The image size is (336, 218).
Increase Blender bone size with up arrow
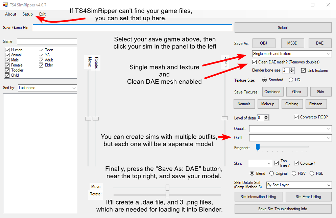(291, 69)
